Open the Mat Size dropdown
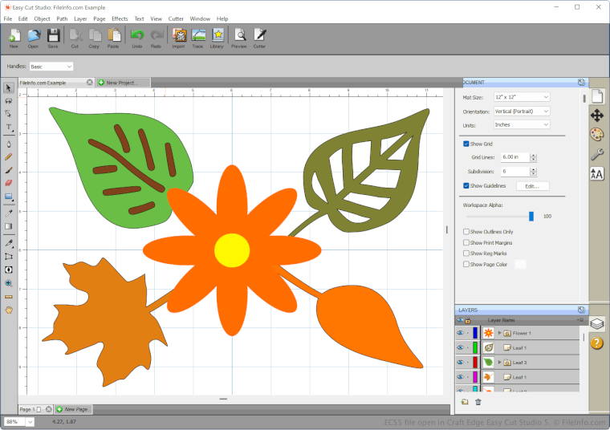Image resolution: width=610 pixels, height=430 pixels. 522,97
